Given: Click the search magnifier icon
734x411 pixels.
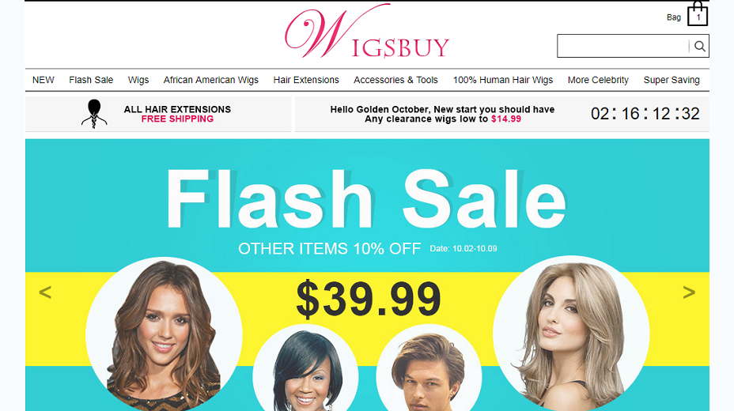Looking at the screenshot, I should click(699, 46).
